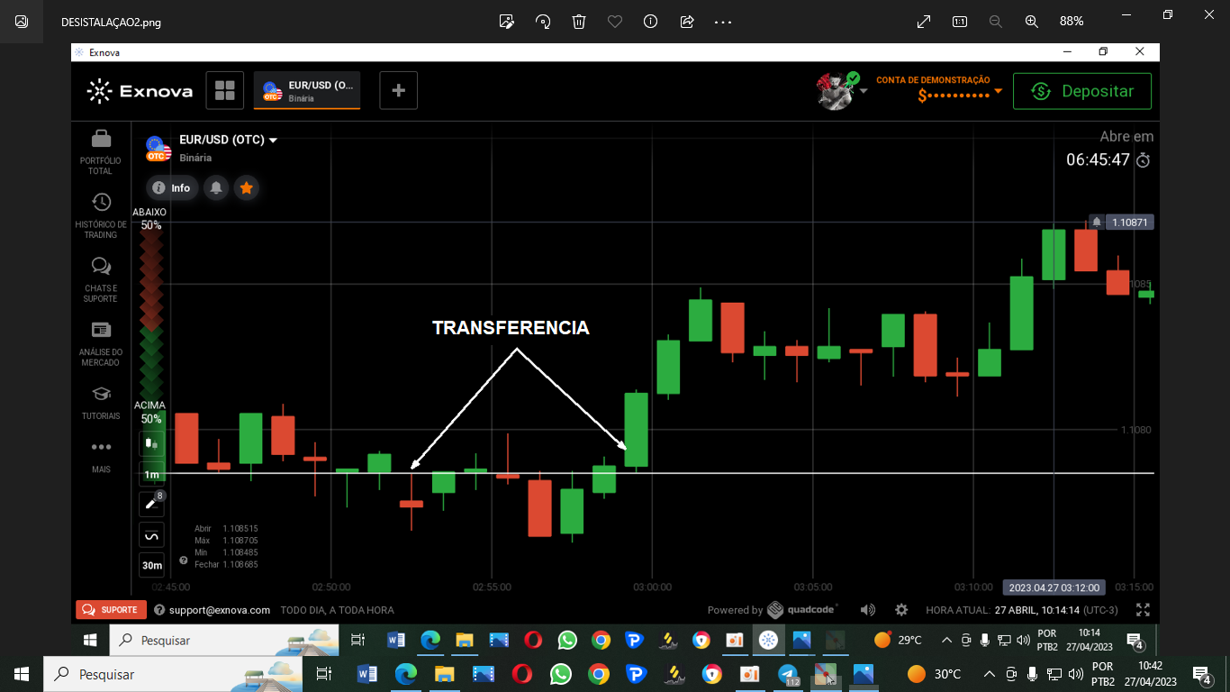The height and width of the screenshot is (692, 1230).
Task: Click the Edit image icon in Photos toolbar
Action: pos(507,21)
